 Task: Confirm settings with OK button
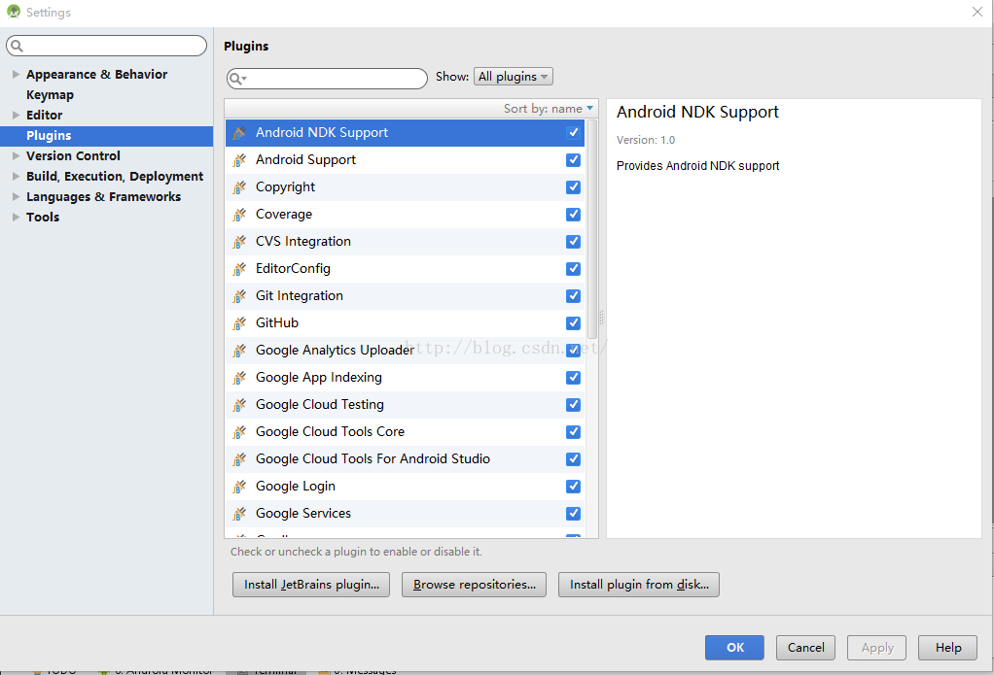click(x=734, y=647)
